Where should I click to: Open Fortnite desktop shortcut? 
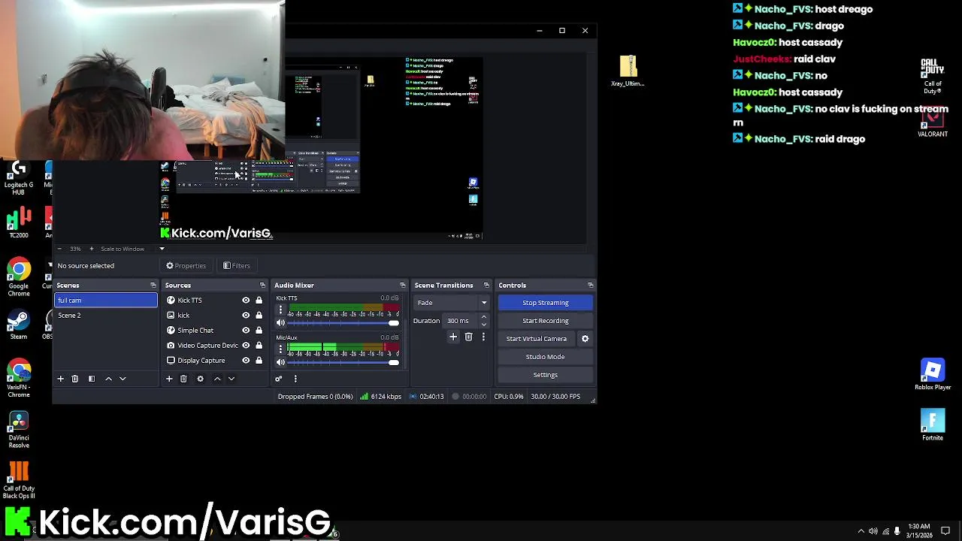click(933, 425)
